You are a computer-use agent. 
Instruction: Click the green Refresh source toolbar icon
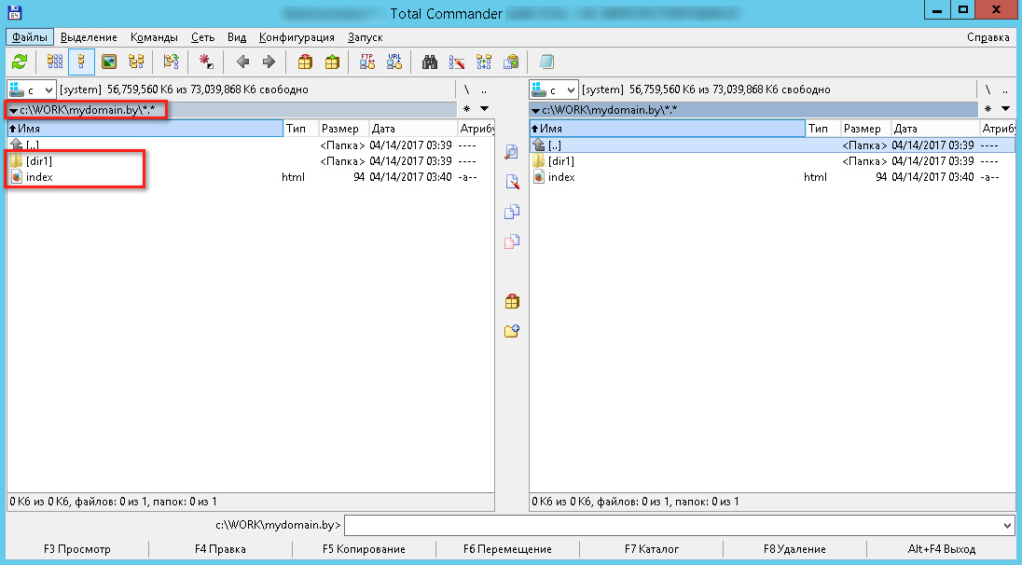point(20,62)
